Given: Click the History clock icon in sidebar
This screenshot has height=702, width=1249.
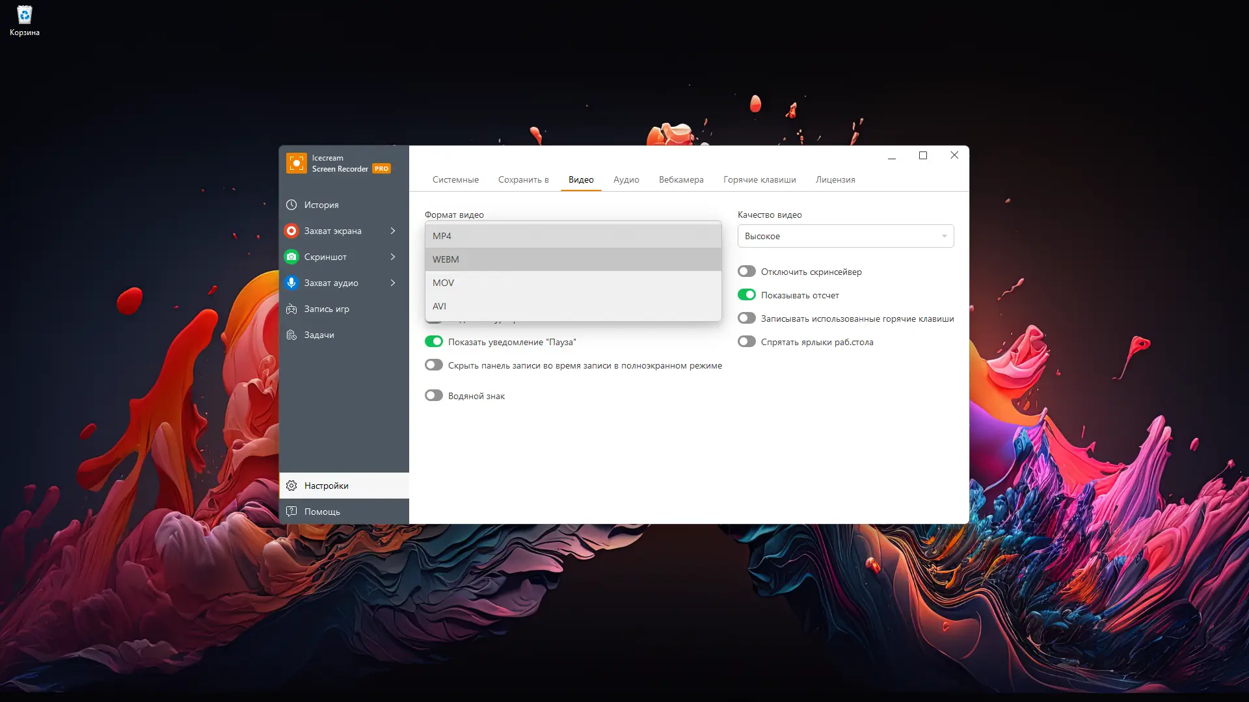Looking at the screenshot, I should [x=291, y=205].
